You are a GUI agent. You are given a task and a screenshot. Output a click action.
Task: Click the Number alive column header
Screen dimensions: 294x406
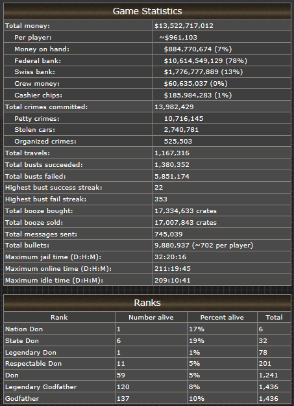[x=151, y=317]
